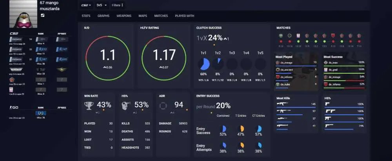The height and width of the screenshot is (161, 392).
Task: Click the de_ancient name under Most Played
Action: click(x=287, y=70)
